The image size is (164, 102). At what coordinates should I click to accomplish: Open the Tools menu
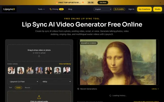click(41, 9)
